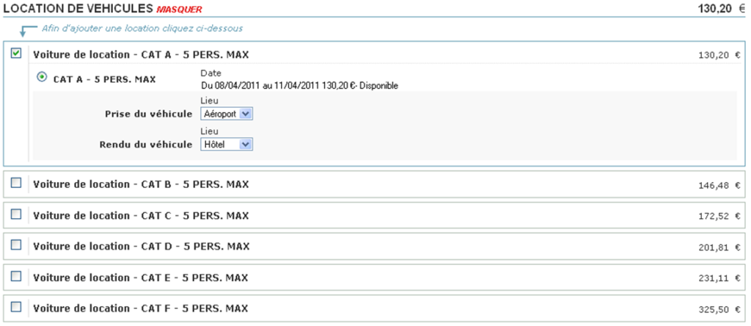Mark the CAT F rental checkbox

click(17, 307)
